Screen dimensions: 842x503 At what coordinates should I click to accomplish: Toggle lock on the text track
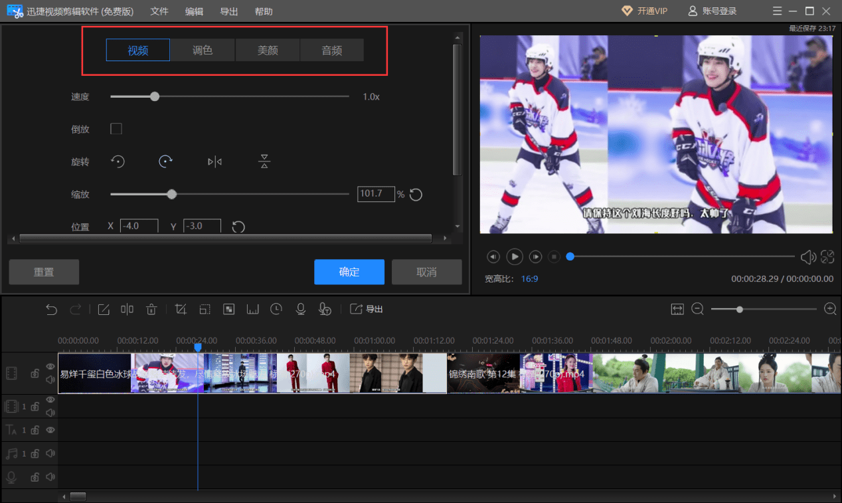click(x=35, y=431)
